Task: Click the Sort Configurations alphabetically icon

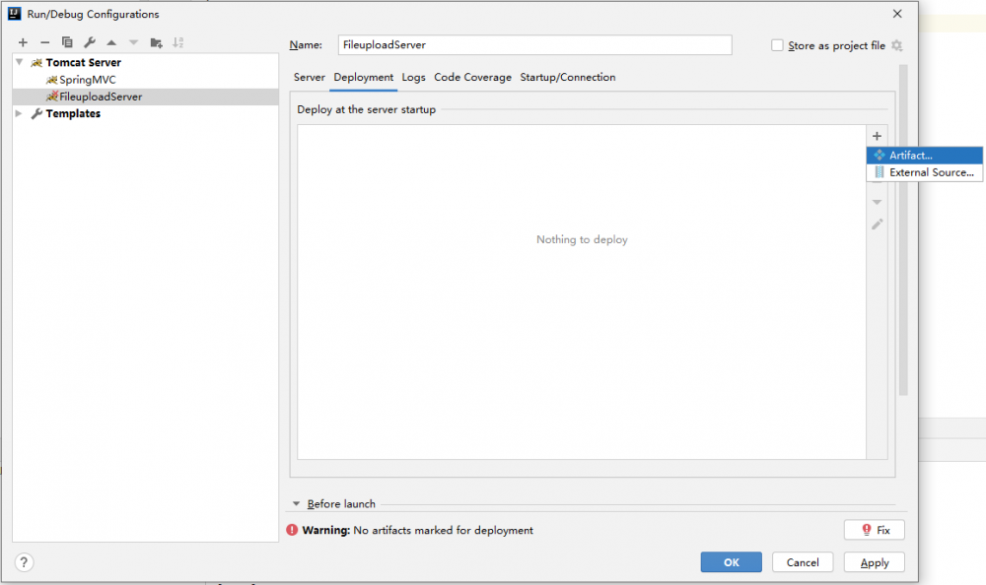Action: click(178, 42)
